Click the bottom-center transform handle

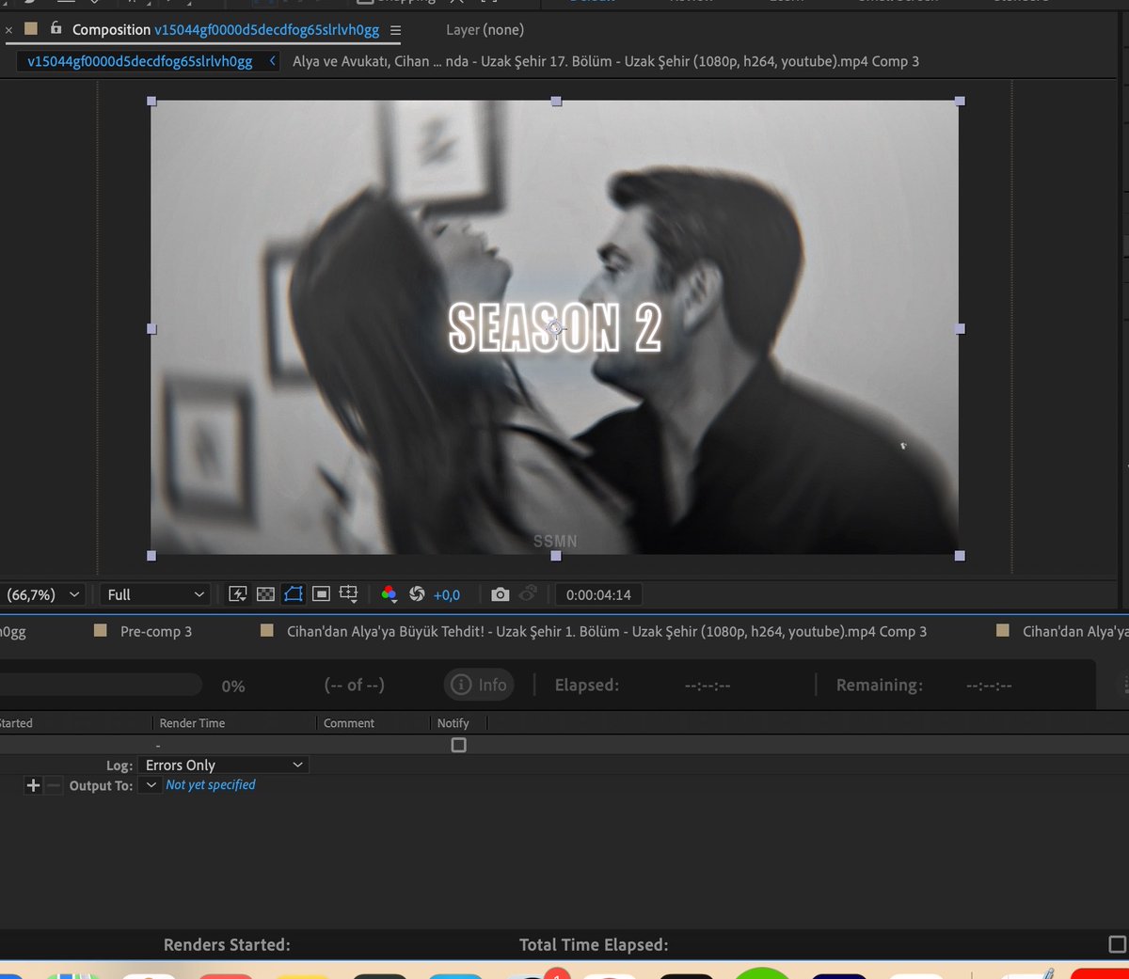[x=555, y=556]
